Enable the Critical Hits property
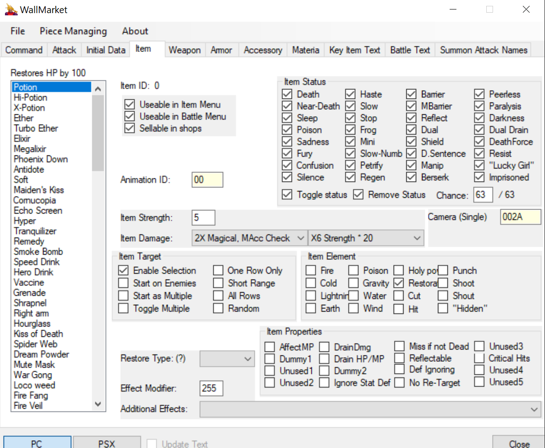545x448 pixels. (x=479, y=358)
